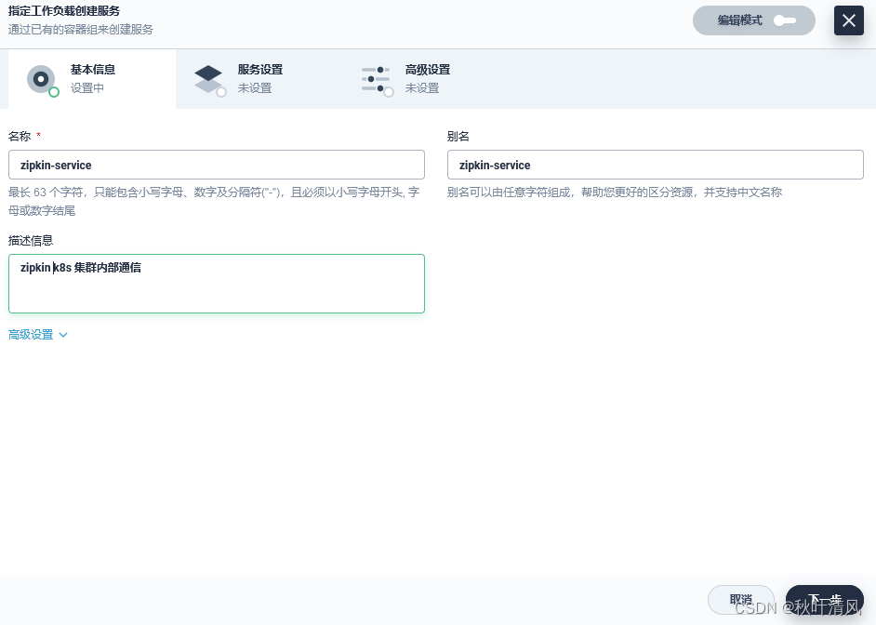876x625 pixels.
Task: Click the 基本信息 disc icon
Action: pos(42,80)
